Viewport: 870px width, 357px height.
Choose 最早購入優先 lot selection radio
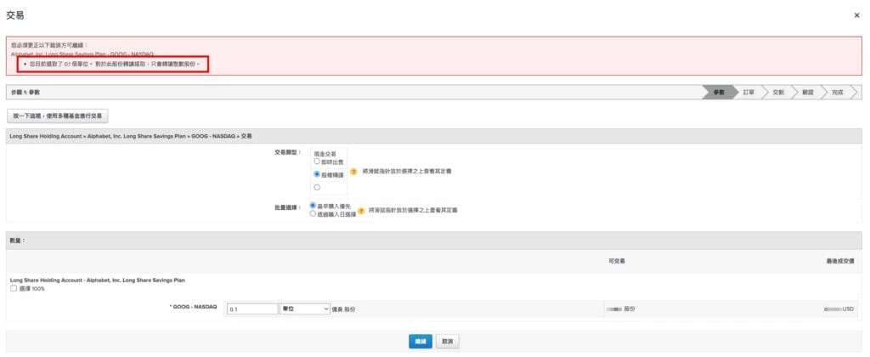point(313,206)
